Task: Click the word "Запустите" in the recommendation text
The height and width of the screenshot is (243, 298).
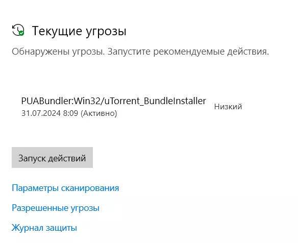Action: 129,52
